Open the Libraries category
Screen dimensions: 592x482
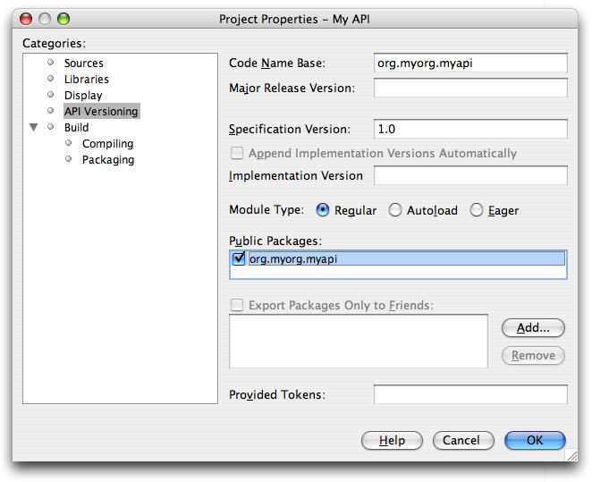pos(86,80)
